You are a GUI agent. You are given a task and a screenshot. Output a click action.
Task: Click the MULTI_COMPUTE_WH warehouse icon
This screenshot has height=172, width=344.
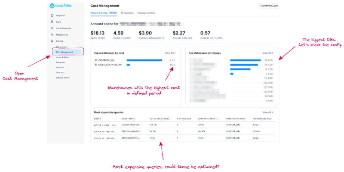(96, 65)
